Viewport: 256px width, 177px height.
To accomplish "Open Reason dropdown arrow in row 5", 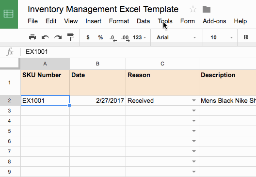I will click(x=194, y=131).
